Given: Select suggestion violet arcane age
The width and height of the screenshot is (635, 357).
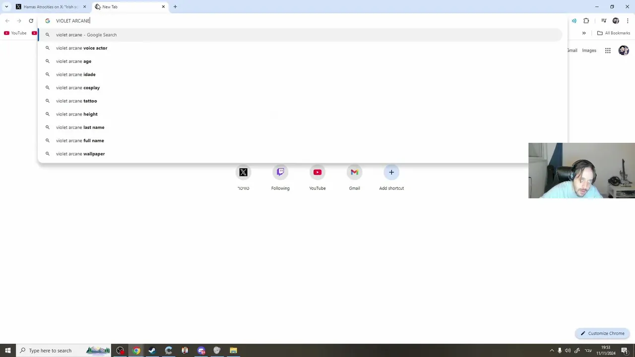Looking at the screenshot, I should click(x=300, y=61).
